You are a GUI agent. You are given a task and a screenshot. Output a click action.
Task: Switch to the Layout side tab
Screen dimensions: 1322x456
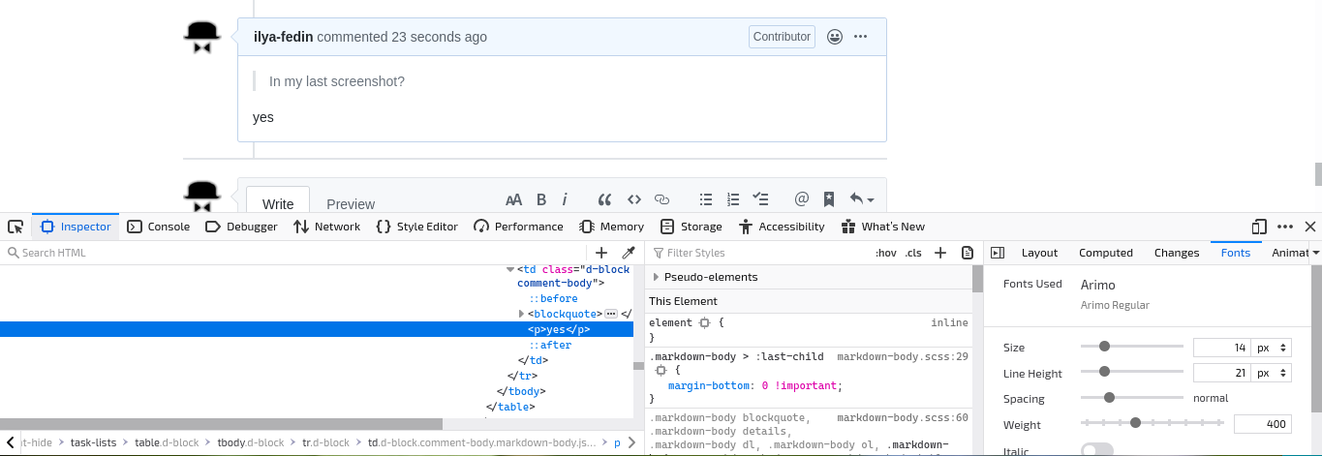1039,253
